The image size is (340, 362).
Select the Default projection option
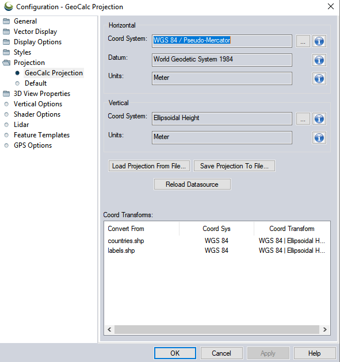tap(36, 83)
